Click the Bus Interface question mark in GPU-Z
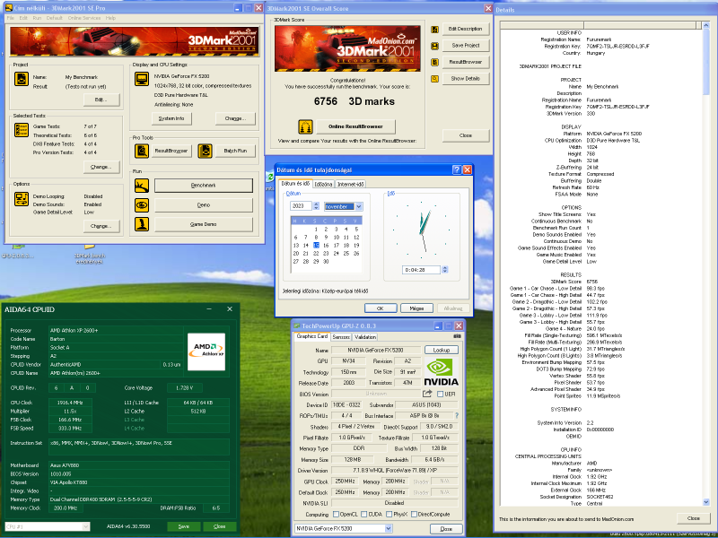 (456, 415)
